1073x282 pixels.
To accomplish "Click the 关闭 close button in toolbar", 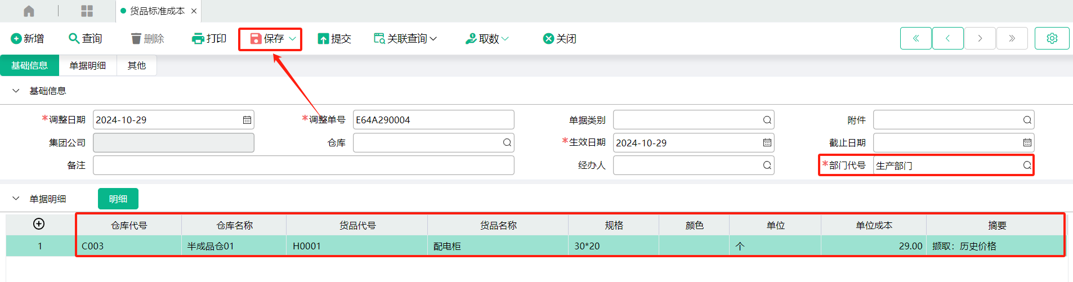I will 560,38.
